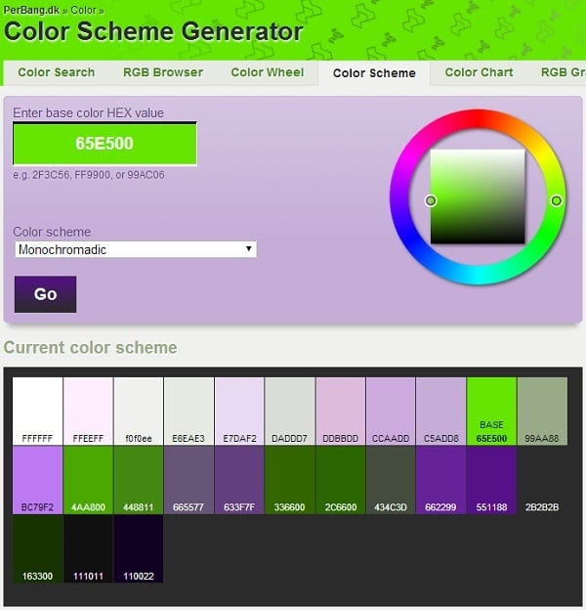The image size is (586, 610).
Task: Choose the E6EAE3 swatch
Action: (x=188, y=411)
